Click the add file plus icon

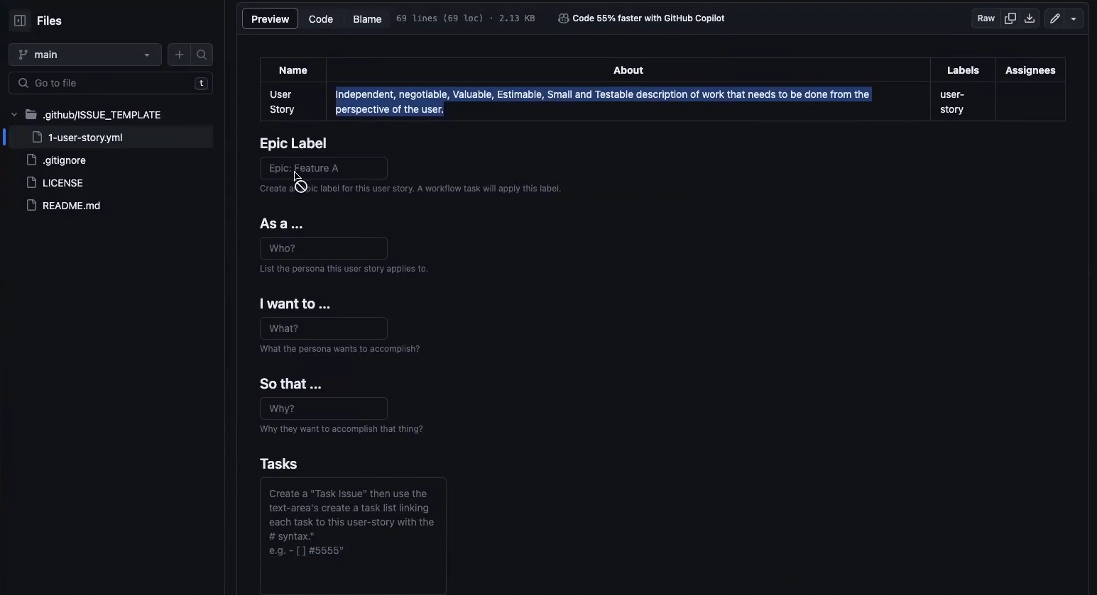(x=179, y=55)
